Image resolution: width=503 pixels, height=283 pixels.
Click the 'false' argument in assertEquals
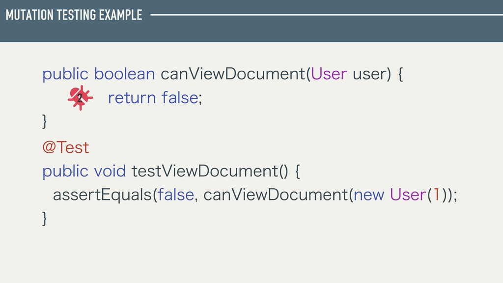pos(176,195)
